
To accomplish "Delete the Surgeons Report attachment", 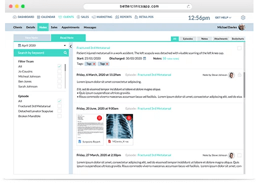I will (x=99, y=118).
